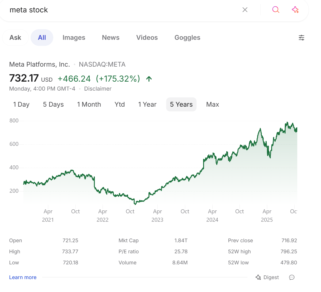Choose the Ytd chart range
The height and width of the screenshot is (292, 321).
(120, 105)
